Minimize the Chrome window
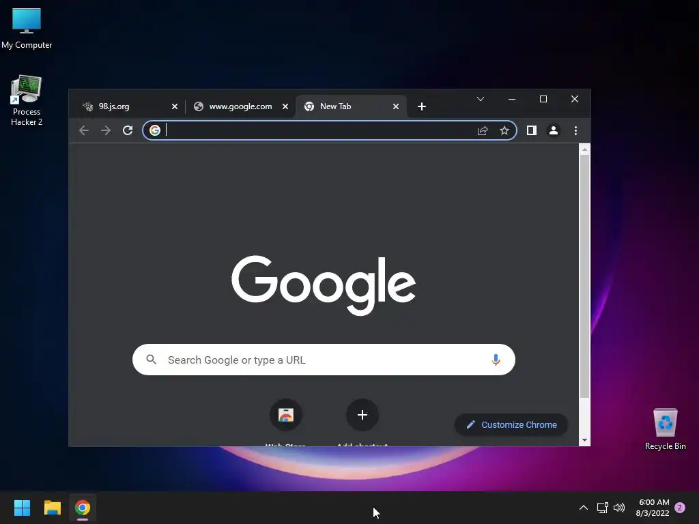 tap(512, 99)
